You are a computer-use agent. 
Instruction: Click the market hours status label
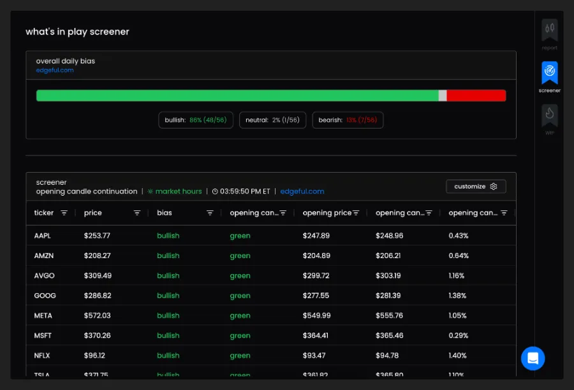179,191
